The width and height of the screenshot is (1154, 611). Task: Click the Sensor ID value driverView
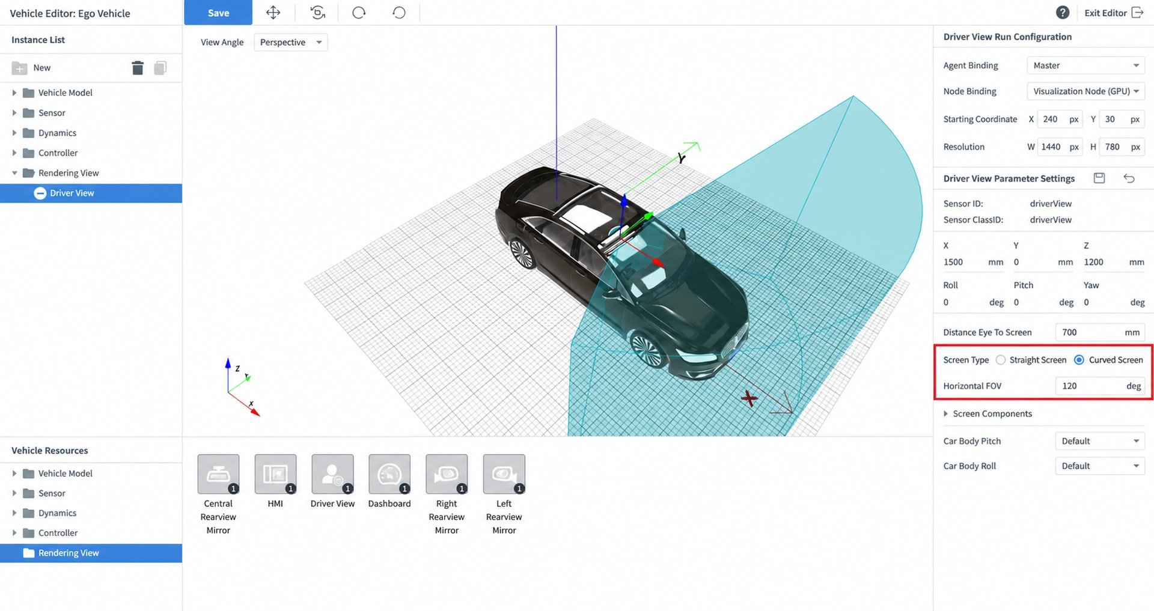pos(1051,204)
